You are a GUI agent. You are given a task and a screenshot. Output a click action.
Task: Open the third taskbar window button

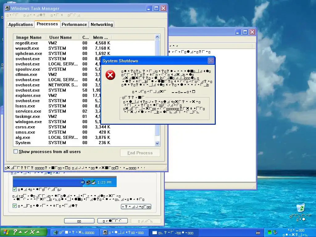click(x=173, y=233)
